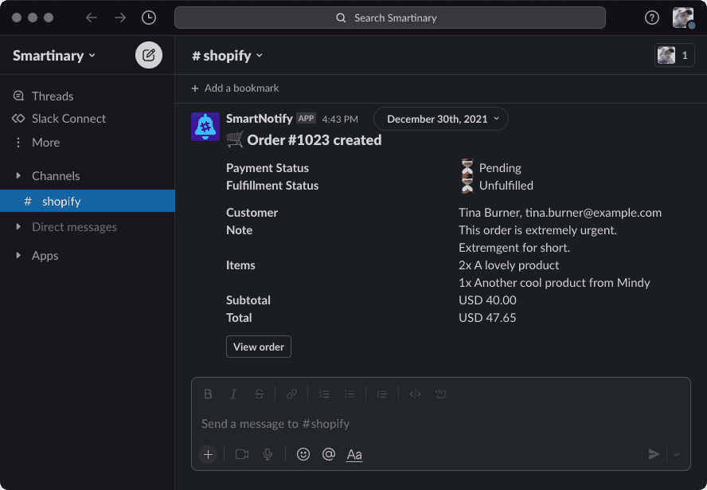This screenshot has height=490, width=707.
Task: View channel members button showing 1
Action: (674, 56)
